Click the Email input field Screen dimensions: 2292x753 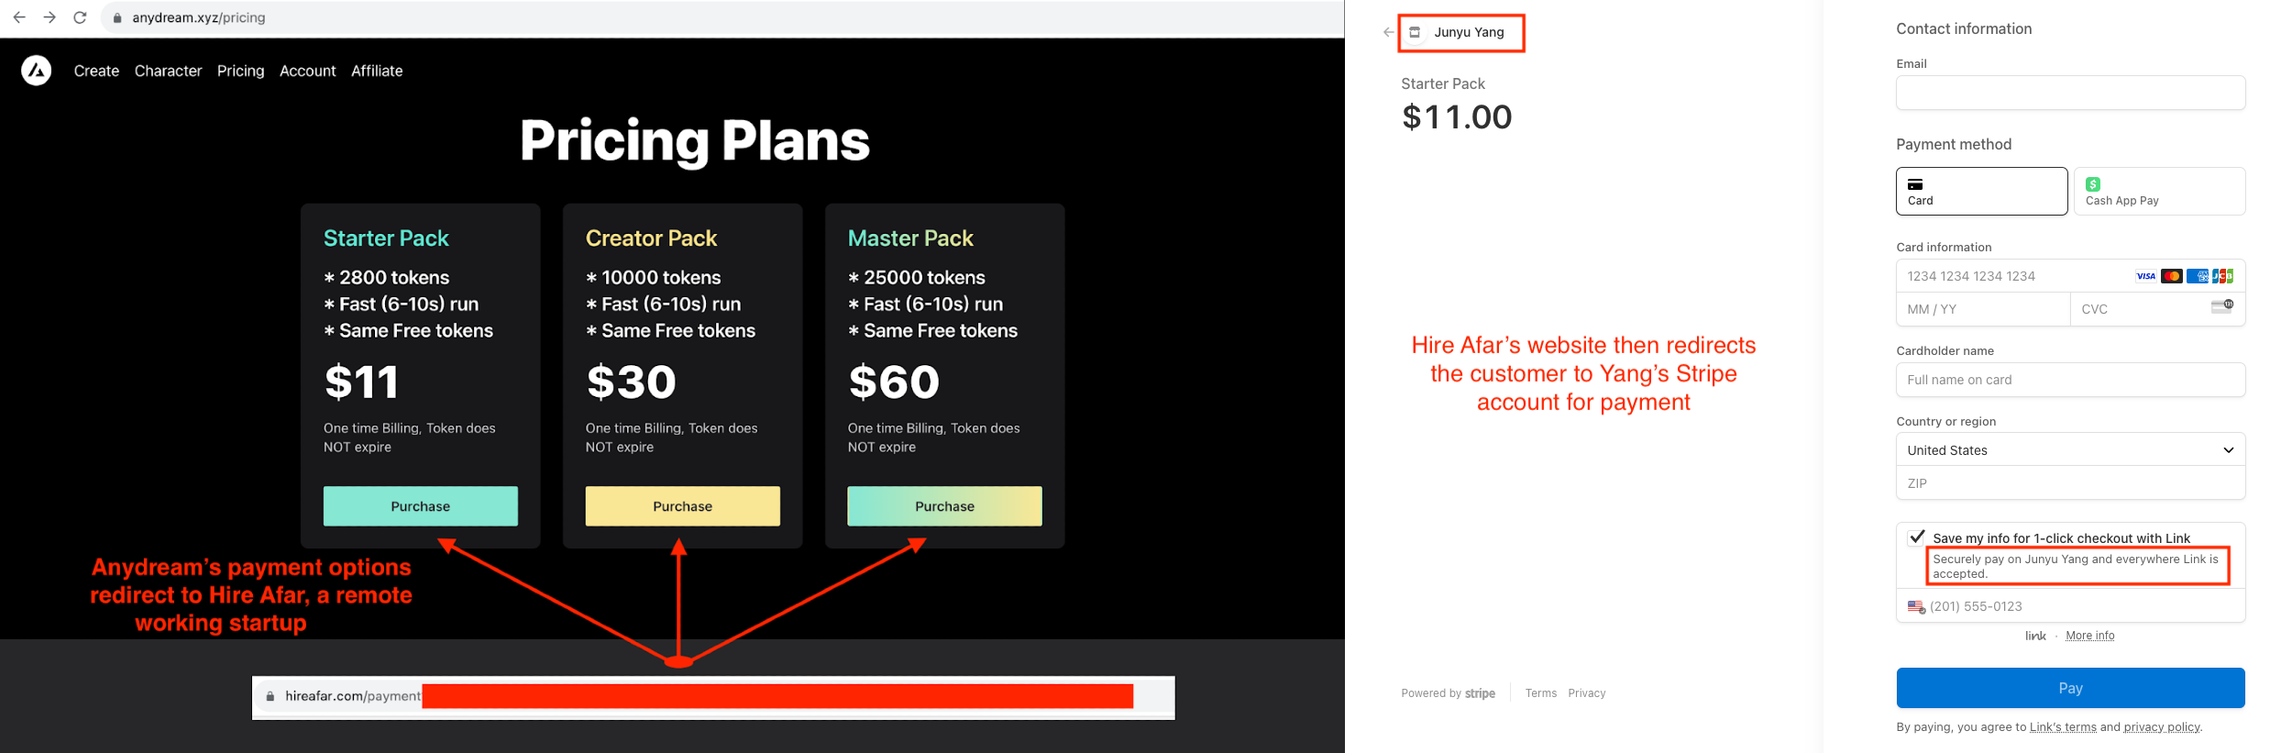tap(2070, 93)
